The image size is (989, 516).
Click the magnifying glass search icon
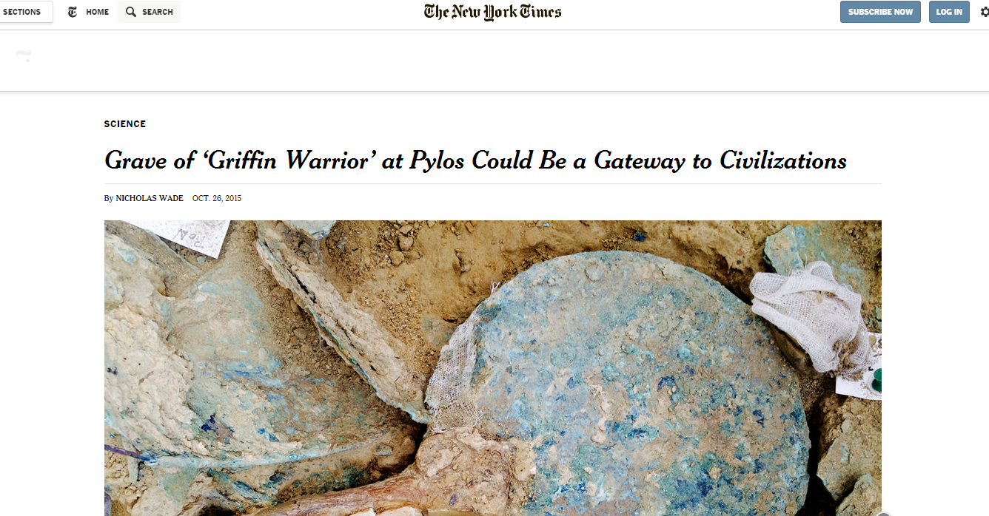(131, 12)
